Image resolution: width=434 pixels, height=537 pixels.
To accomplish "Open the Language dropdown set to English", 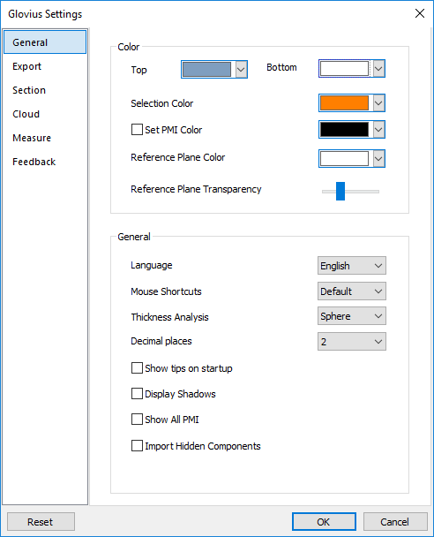I will pos(352,266).
